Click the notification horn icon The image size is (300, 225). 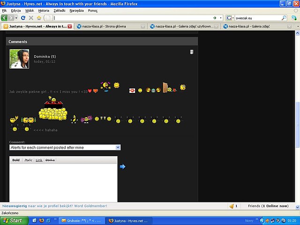232,206
